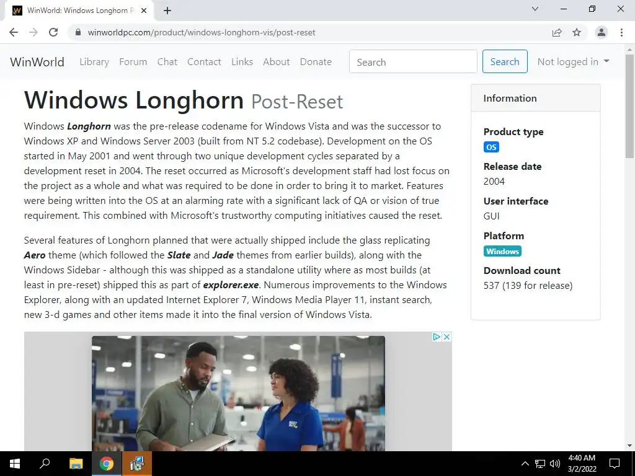Image resolution: width=635 pixels, height=476 pixels.
Task: Open the Chrome profile avatar icon
Action: [602, 32]
